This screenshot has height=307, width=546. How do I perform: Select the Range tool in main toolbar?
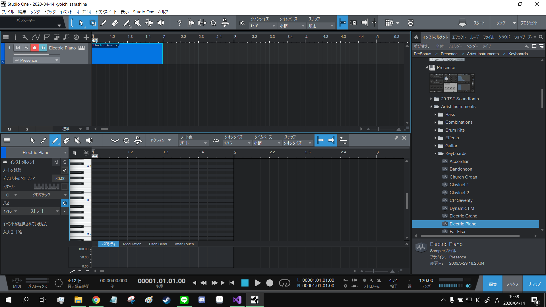pyautogui.click(x=92, y=23)
